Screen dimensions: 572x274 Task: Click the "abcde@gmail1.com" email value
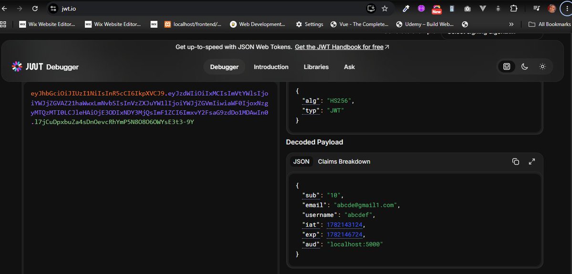[365, 205]
